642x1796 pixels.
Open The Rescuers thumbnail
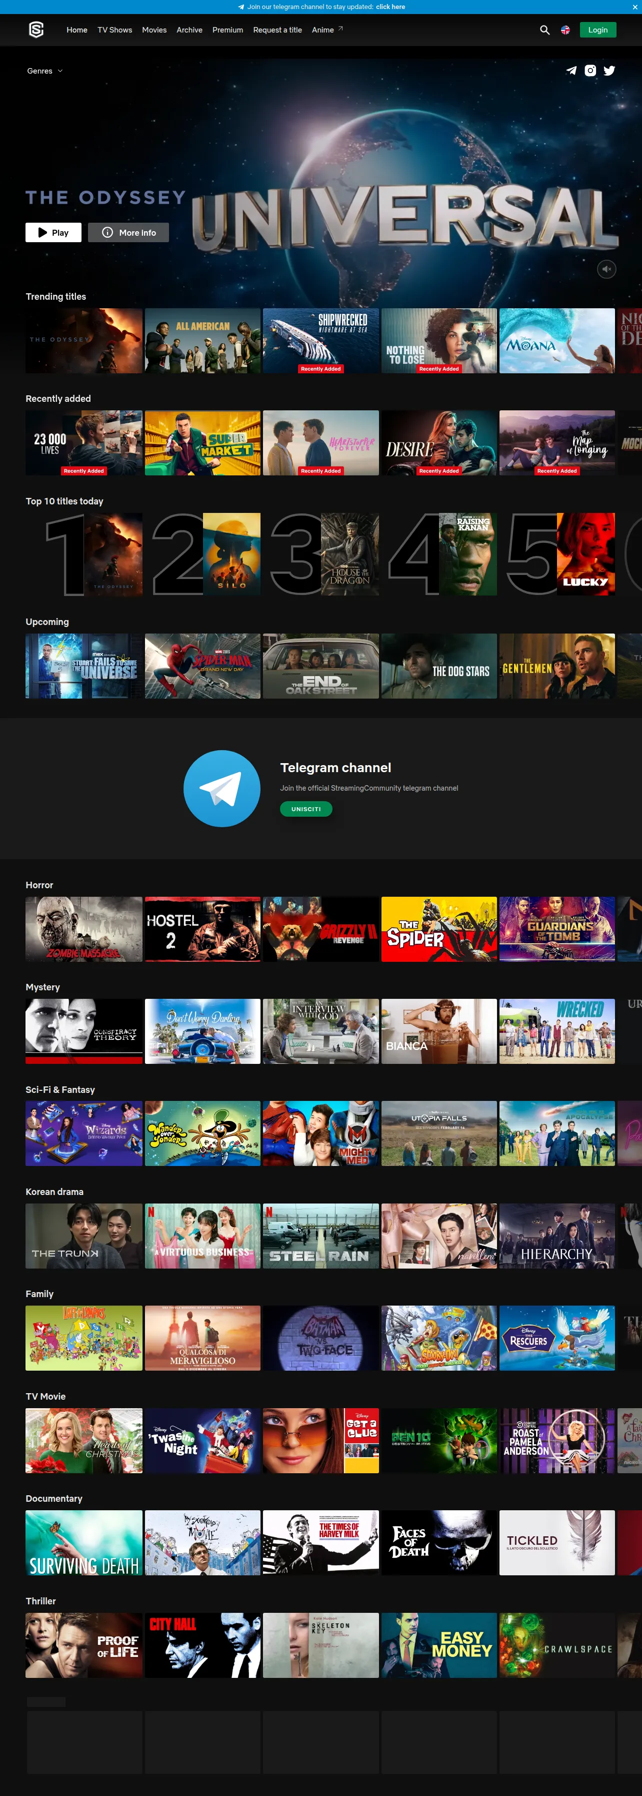(x=557, y=1339)
